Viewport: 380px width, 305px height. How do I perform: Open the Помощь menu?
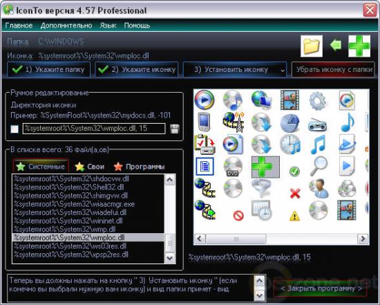(x=137, y=26)
